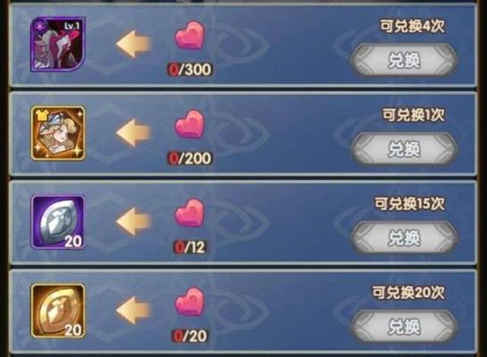Click 兑换 button for the silver coins
This screenshot has width=487, height=357.
[404, 237]
